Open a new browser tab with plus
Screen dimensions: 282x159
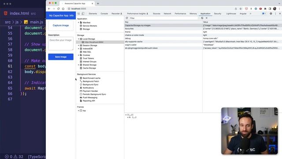(98, 4)
